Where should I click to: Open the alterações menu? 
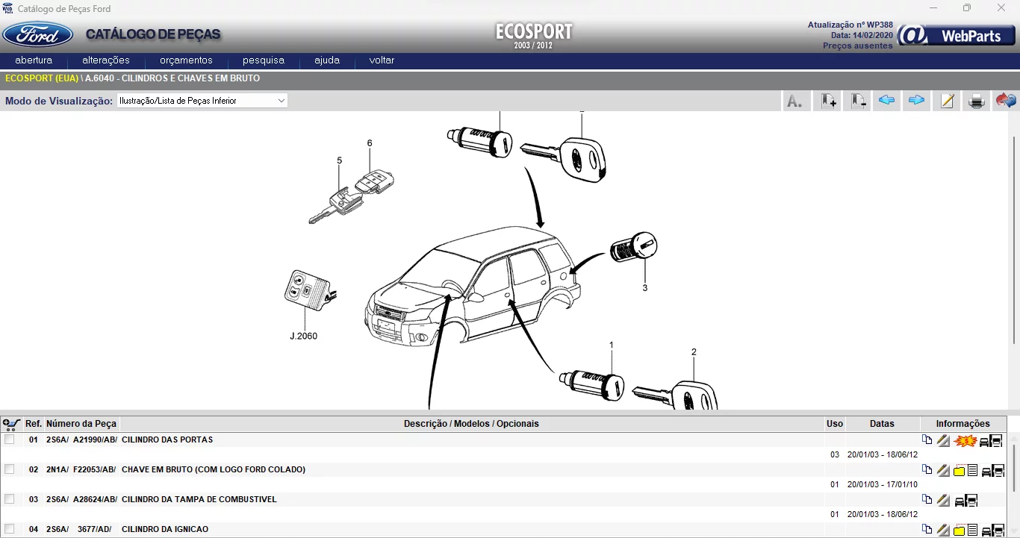coord(106,60)
